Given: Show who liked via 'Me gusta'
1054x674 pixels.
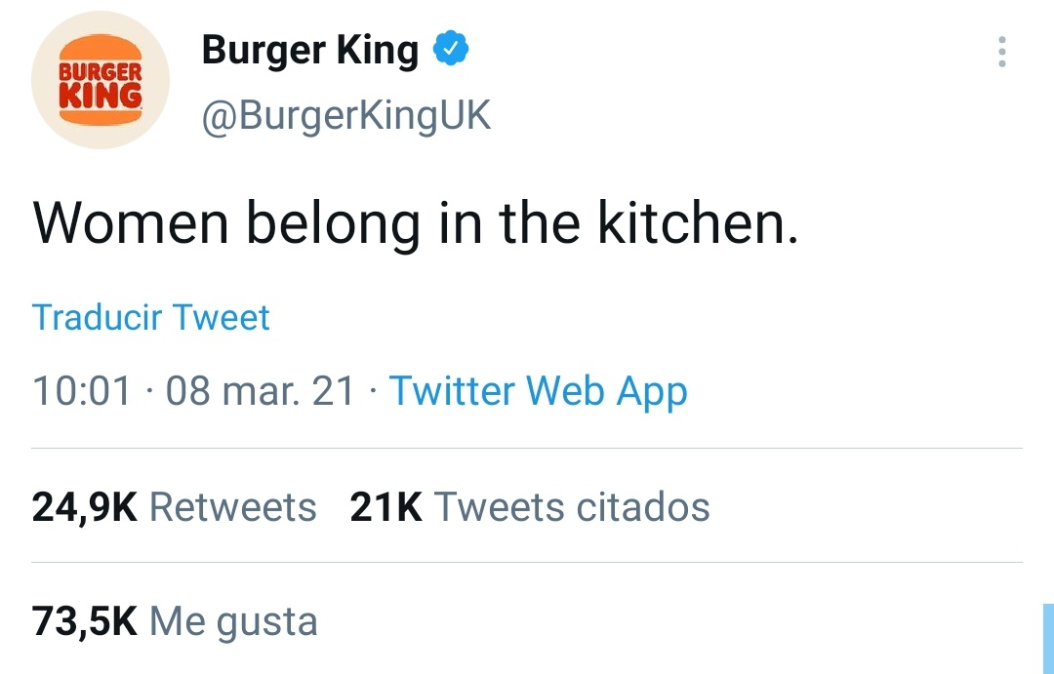Looking at the screenshot, I should (233, 621).
